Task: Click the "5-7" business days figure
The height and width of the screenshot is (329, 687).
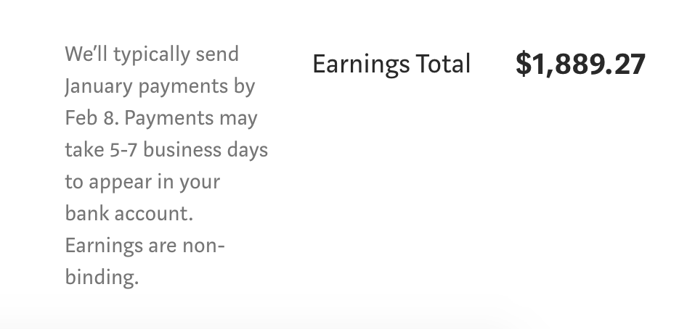Action: tap(123, 150)
